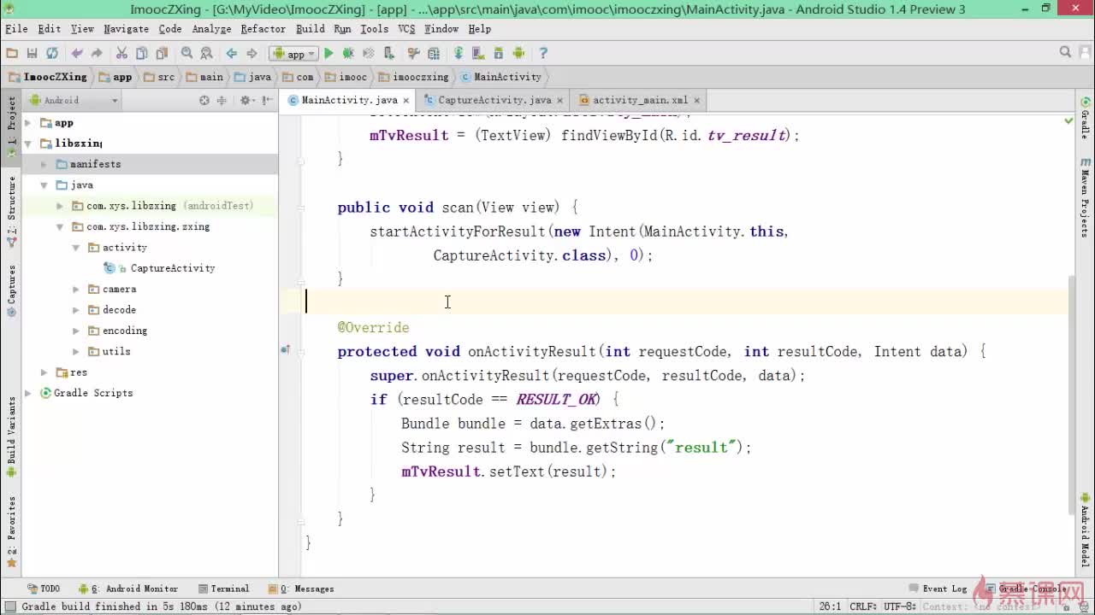Screen dimensions: 1095x615
Task: Click the Debug app bug icon
Action: [x=348, y=53]
